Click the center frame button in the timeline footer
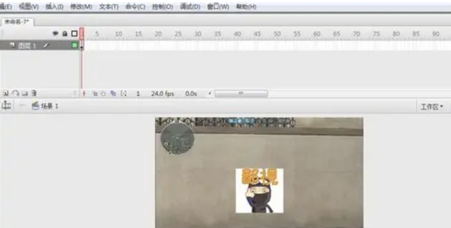451x228 pixels. coord(84,94)
